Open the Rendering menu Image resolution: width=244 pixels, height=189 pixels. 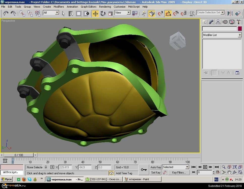coord(105,7)
